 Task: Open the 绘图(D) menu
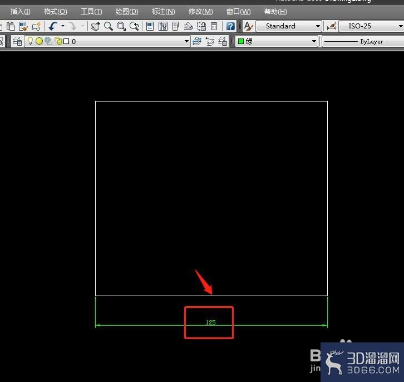[127, 12]
